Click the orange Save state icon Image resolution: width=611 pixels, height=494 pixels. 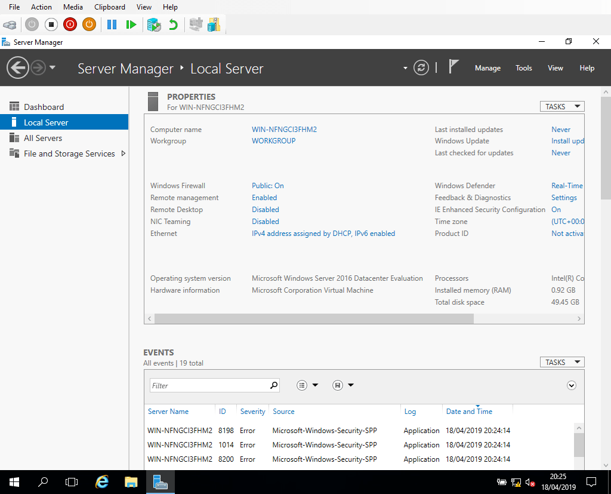pyautogui.click(x=90, y=24)
